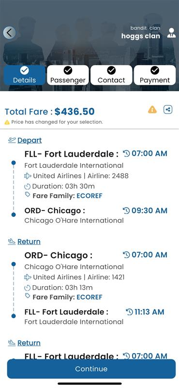This screenshot has height=388, width=179.
Task: Share the itinerary with share icon
Action: pyautogui.click(x=168, y=110)
